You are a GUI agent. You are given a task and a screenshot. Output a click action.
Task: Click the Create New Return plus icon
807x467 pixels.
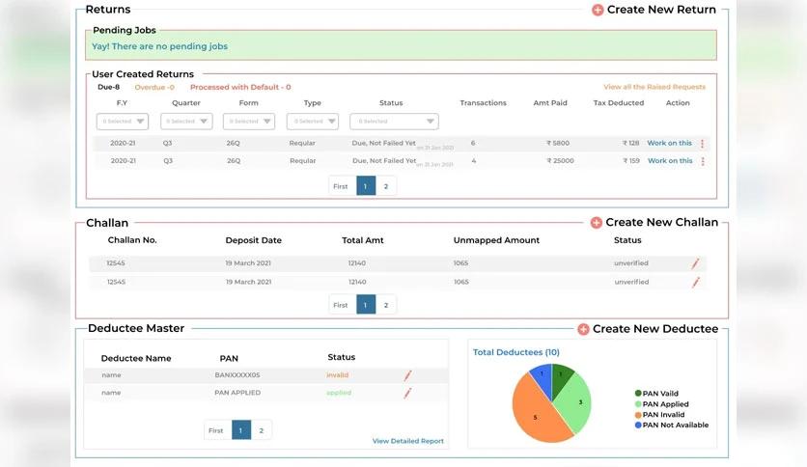coord(598,10)
